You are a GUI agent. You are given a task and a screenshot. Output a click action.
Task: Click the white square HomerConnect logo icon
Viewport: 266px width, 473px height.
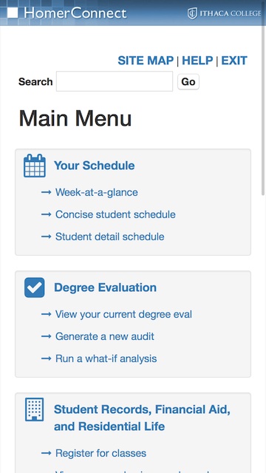(13, 13)
